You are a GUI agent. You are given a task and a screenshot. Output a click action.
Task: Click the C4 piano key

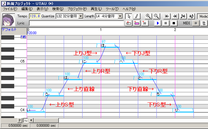point(14,110)
